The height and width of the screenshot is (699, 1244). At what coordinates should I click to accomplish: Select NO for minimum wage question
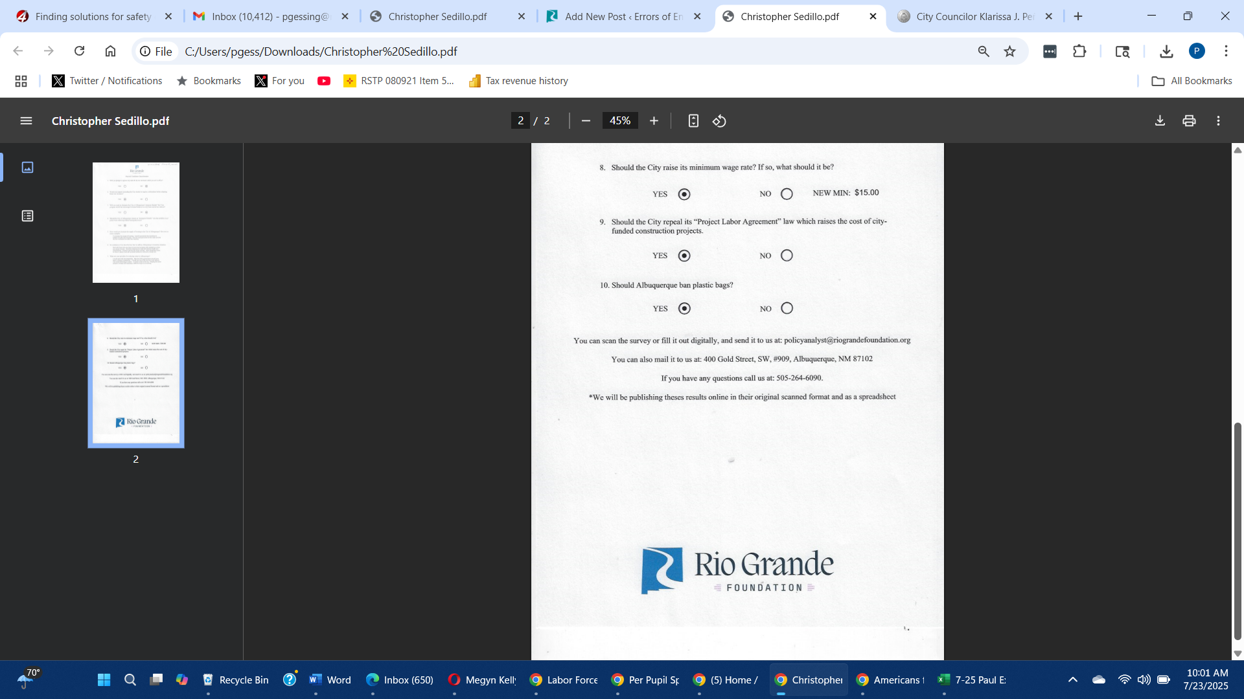787,194
